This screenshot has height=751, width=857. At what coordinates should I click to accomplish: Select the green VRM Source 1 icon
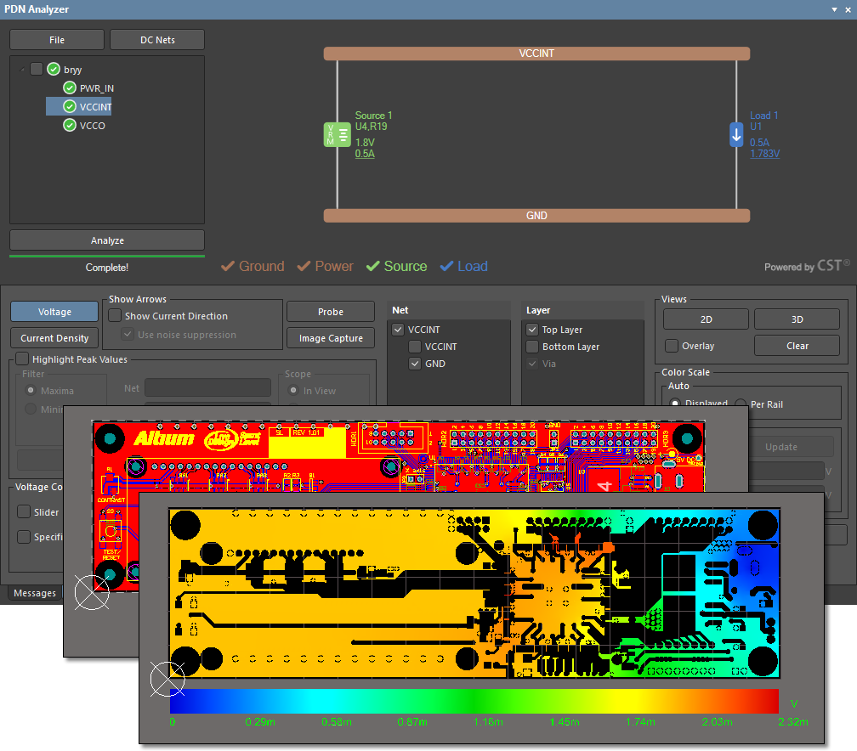pos(338,134)
